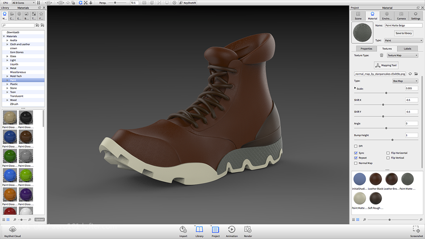Viewport: 425px width, 239px height.
Task: Enable the Normal Map checkbox
Action: click(356, 163)
